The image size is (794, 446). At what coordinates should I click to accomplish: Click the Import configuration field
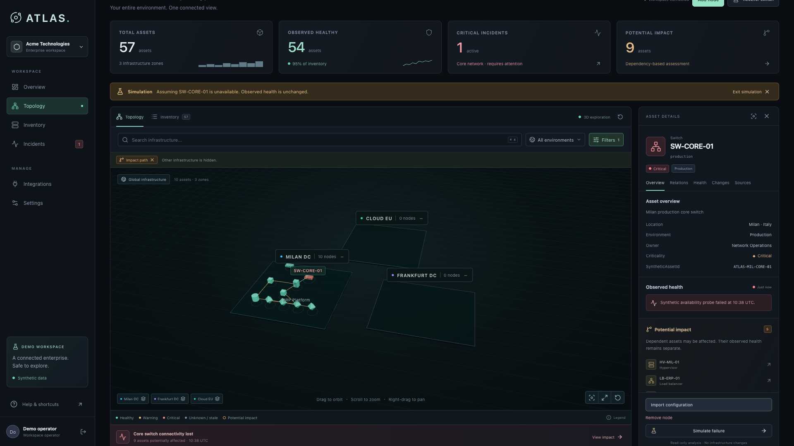tap(708, 405)
